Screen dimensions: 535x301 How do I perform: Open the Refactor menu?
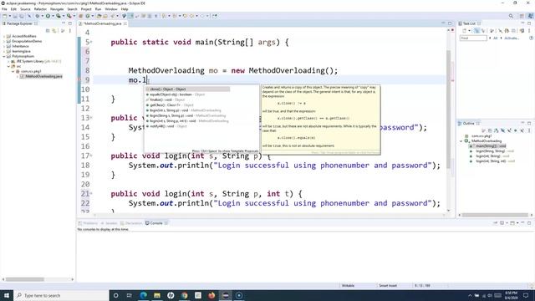[40, 9]
